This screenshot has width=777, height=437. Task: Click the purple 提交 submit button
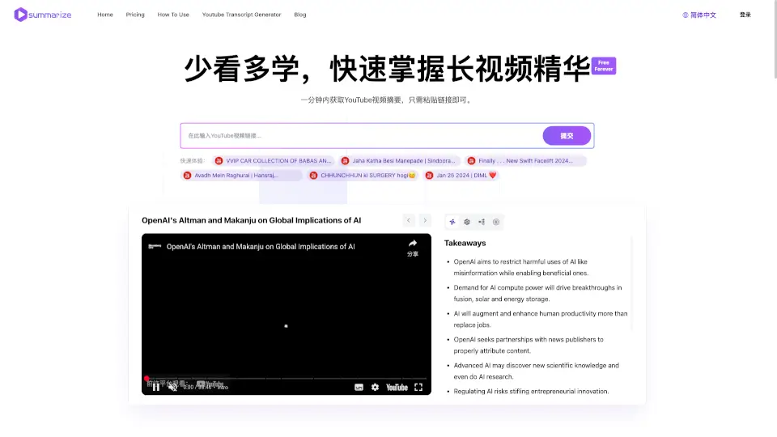(567, 136)
